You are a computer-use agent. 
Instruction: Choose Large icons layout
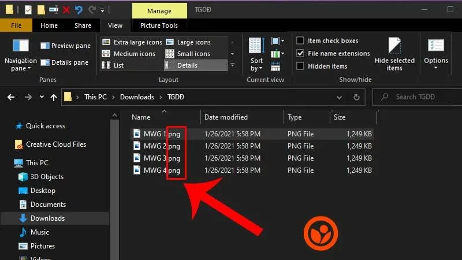189,42
